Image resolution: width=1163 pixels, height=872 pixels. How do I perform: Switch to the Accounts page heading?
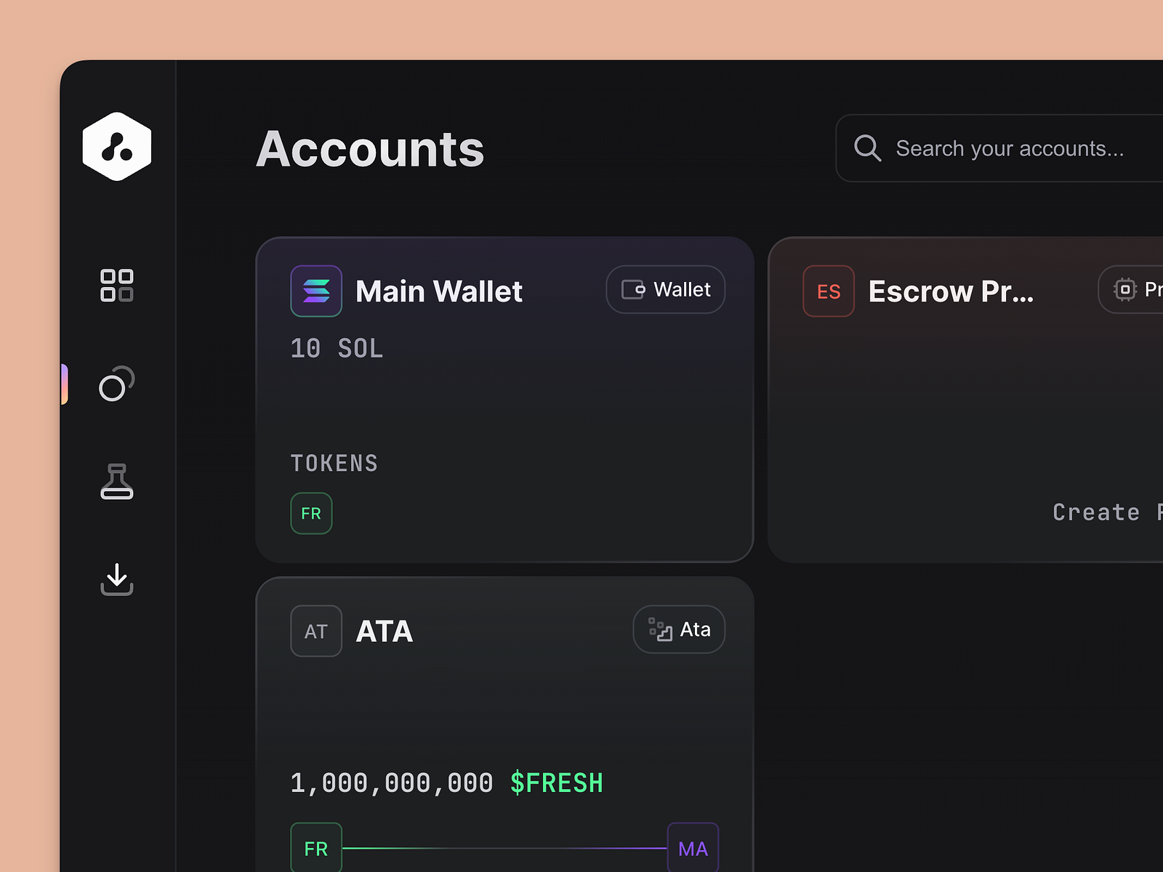pos(370,149)
